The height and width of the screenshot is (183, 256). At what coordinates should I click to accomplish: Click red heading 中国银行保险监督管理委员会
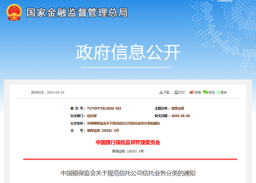128,143
